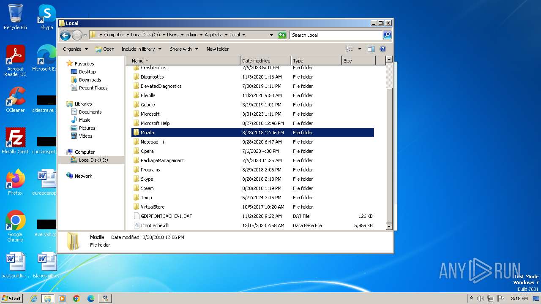This screenshot has height=304, width=541.
Task: Select the Documents library
Action: (90, 112)
